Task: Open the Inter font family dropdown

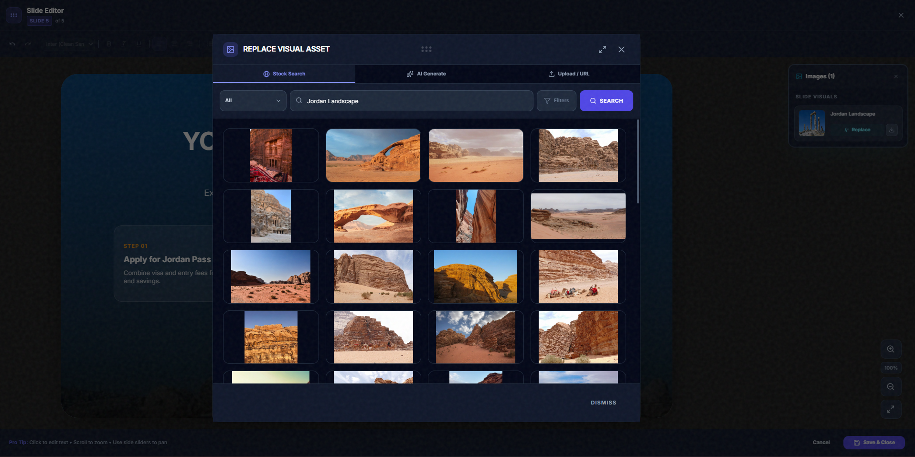Action: (69, 44)
